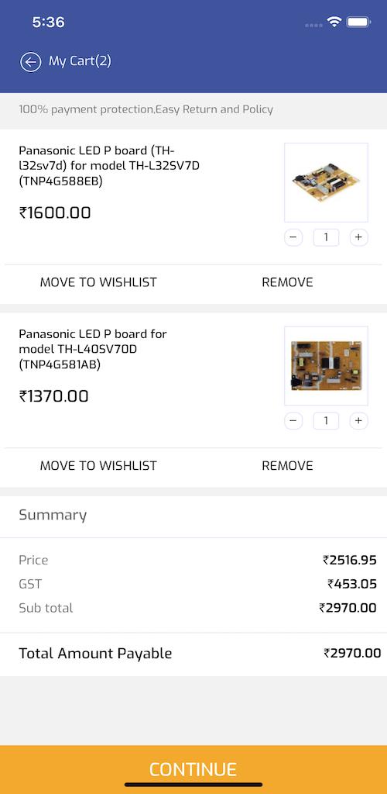Open the first Panasonic LED P board title
Image resolution: width=387 pixels, height=794 pixels.
coord(109,166)
